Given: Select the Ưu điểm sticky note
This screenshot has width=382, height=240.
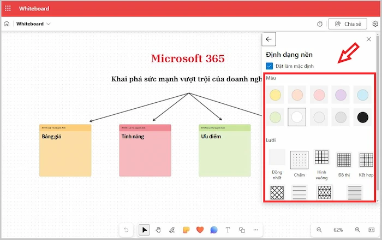Looking at the screenshot, I should [225, 150].
